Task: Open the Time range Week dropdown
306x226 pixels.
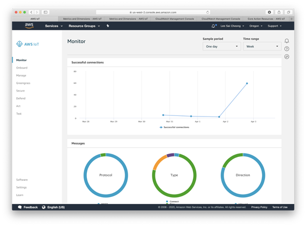Action: (x=262, y=46)
